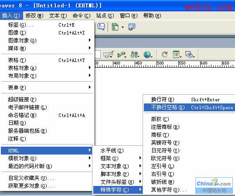Select 不换行空格(K) special character
Image resolution: width=235 pixels, height=196 pixels.
pyautogui.click(x=189, y=107)
